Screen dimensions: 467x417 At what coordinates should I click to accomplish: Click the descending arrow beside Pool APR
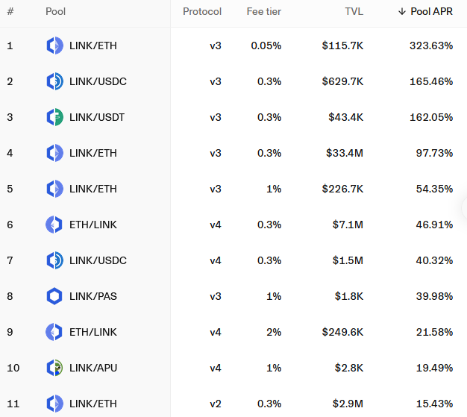402,12
